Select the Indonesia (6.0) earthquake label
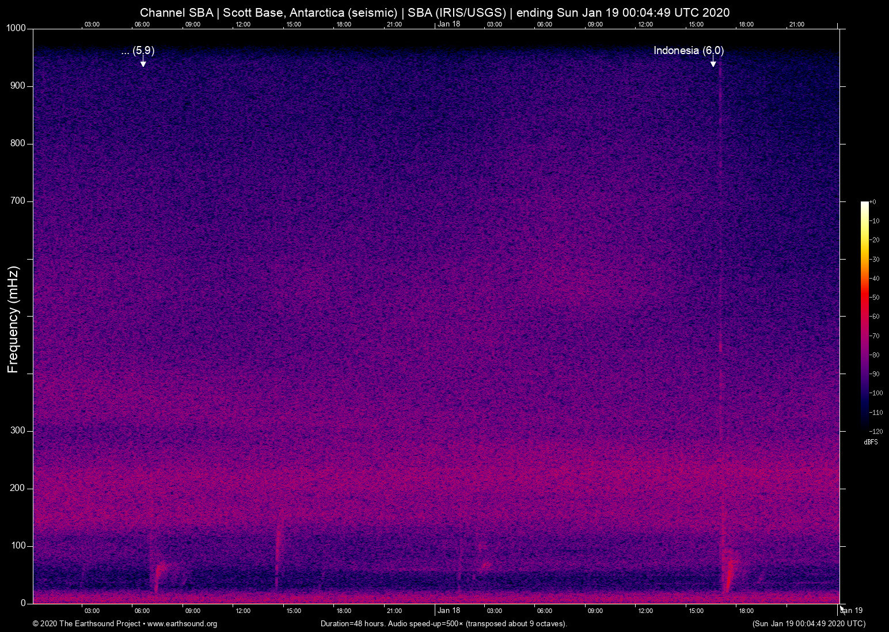The height and width of the screenshot is (632, 889). [688, 51]
